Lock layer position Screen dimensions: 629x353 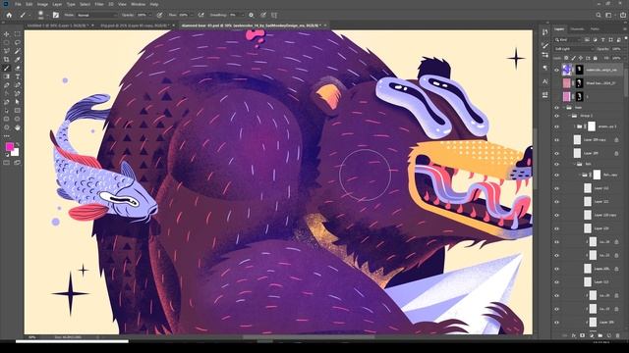[581, 58]
